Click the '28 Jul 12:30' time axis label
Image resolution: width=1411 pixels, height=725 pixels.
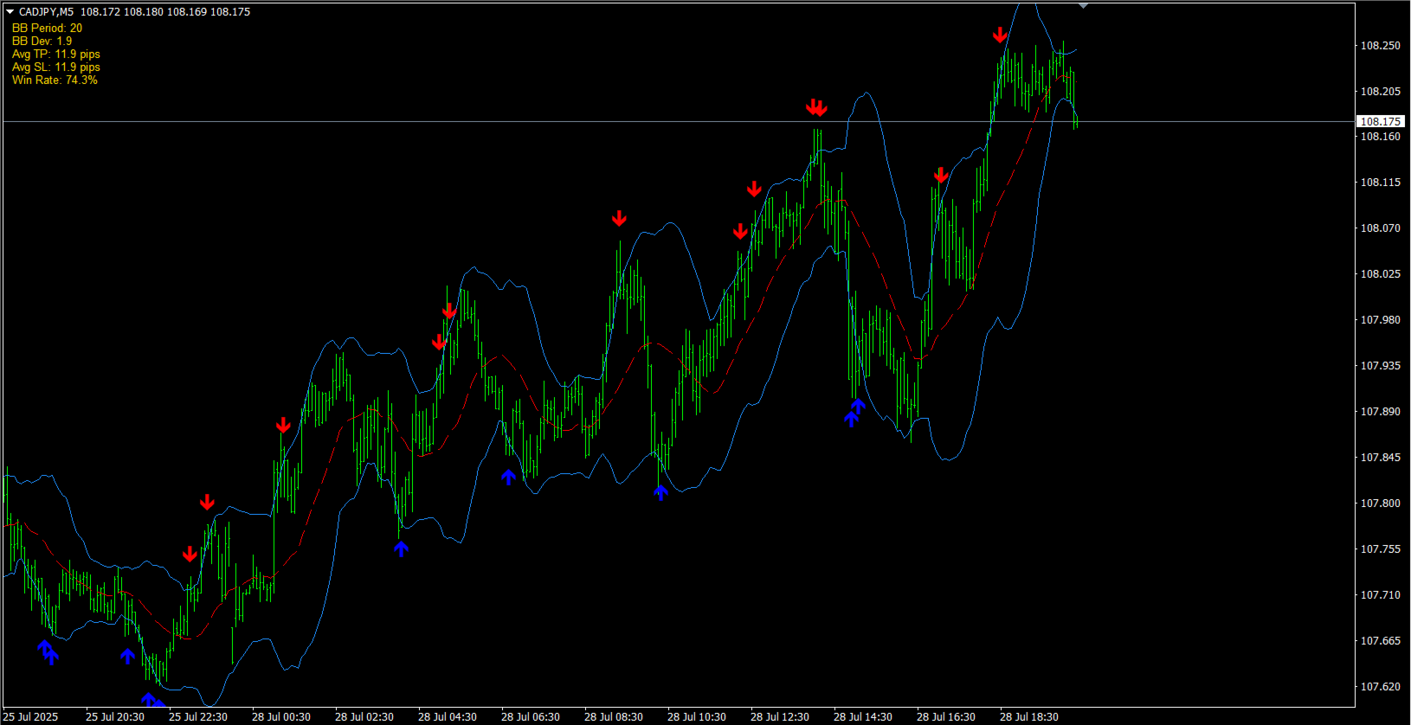[x=780, y=717]
